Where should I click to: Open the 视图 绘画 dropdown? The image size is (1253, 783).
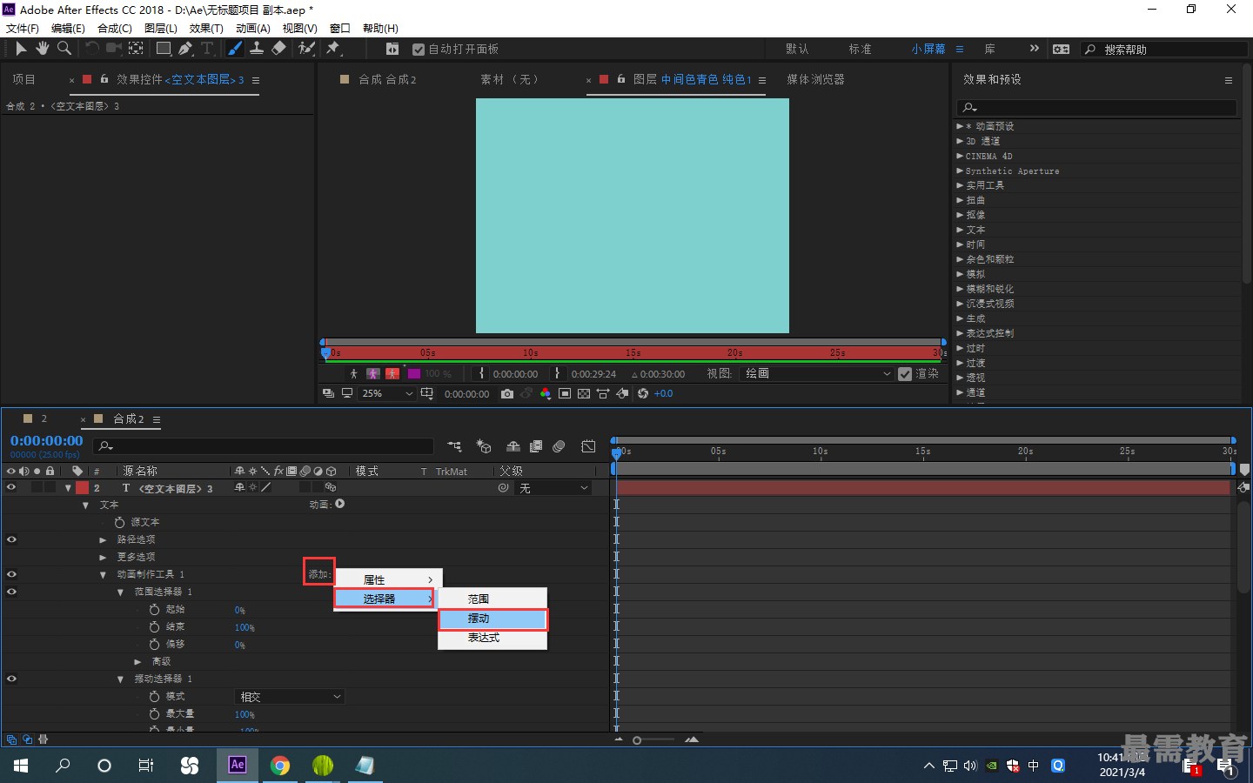pos(818,373)
